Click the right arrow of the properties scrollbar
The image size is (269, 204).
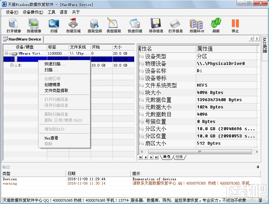[x=257, y=152]
